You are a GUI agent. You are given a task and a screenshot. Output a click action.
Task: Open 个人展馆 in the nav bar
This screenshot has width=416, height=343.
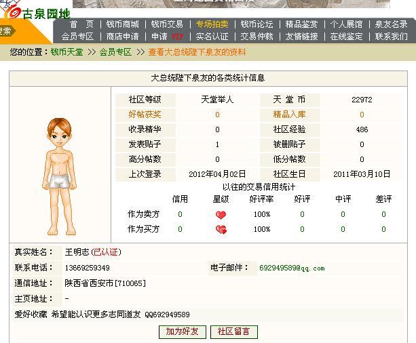[x=347, y=24]
